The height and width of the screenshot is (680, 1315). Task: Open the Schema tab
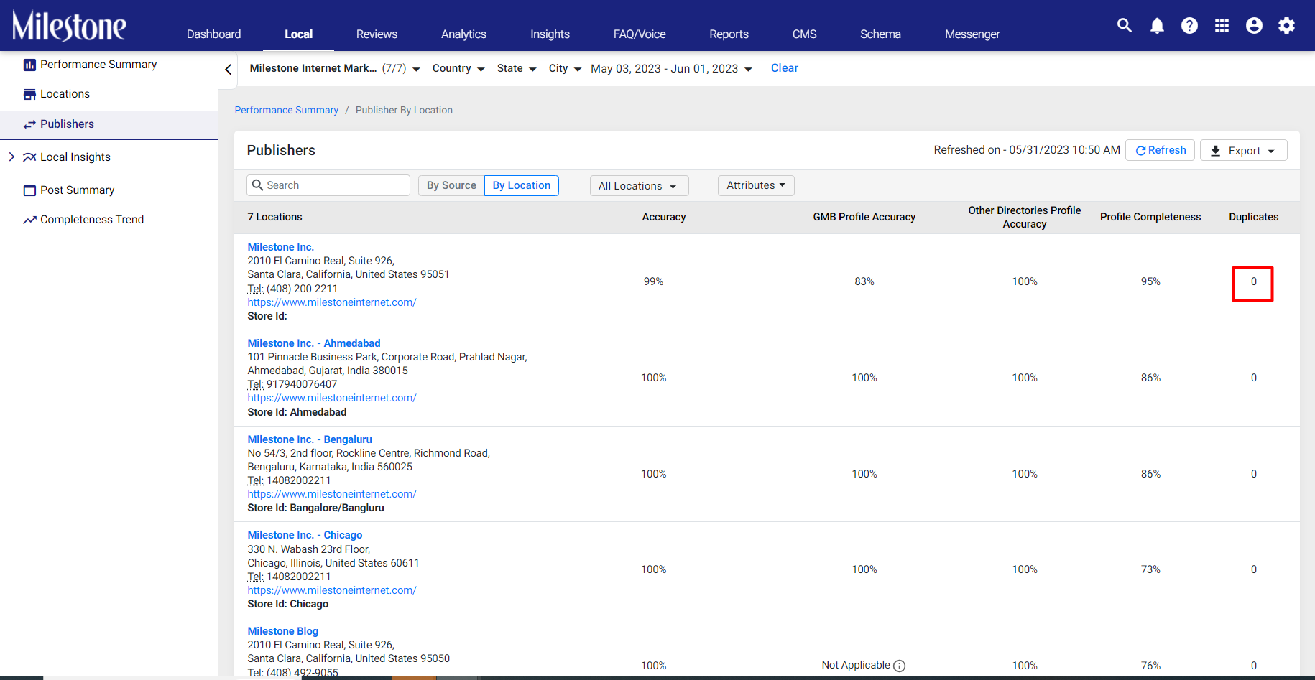880,34
